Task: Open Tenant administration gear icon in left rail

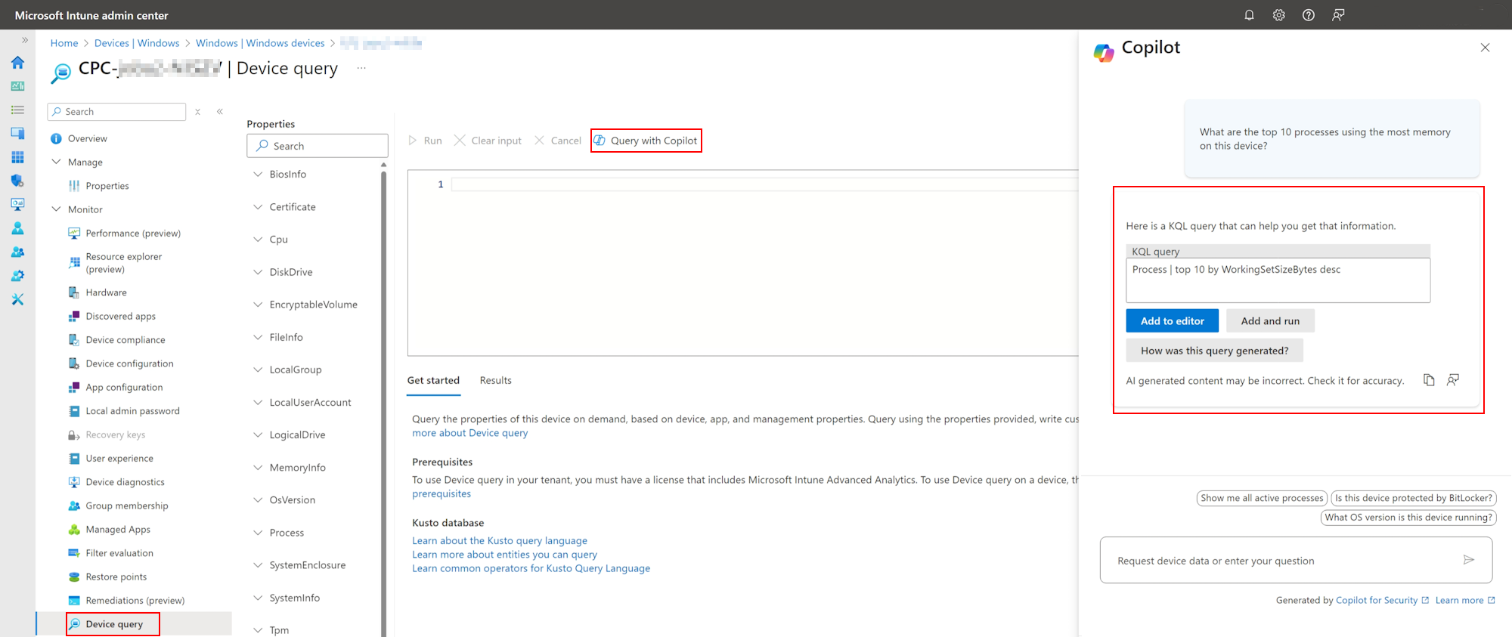Action: (17, 276)
